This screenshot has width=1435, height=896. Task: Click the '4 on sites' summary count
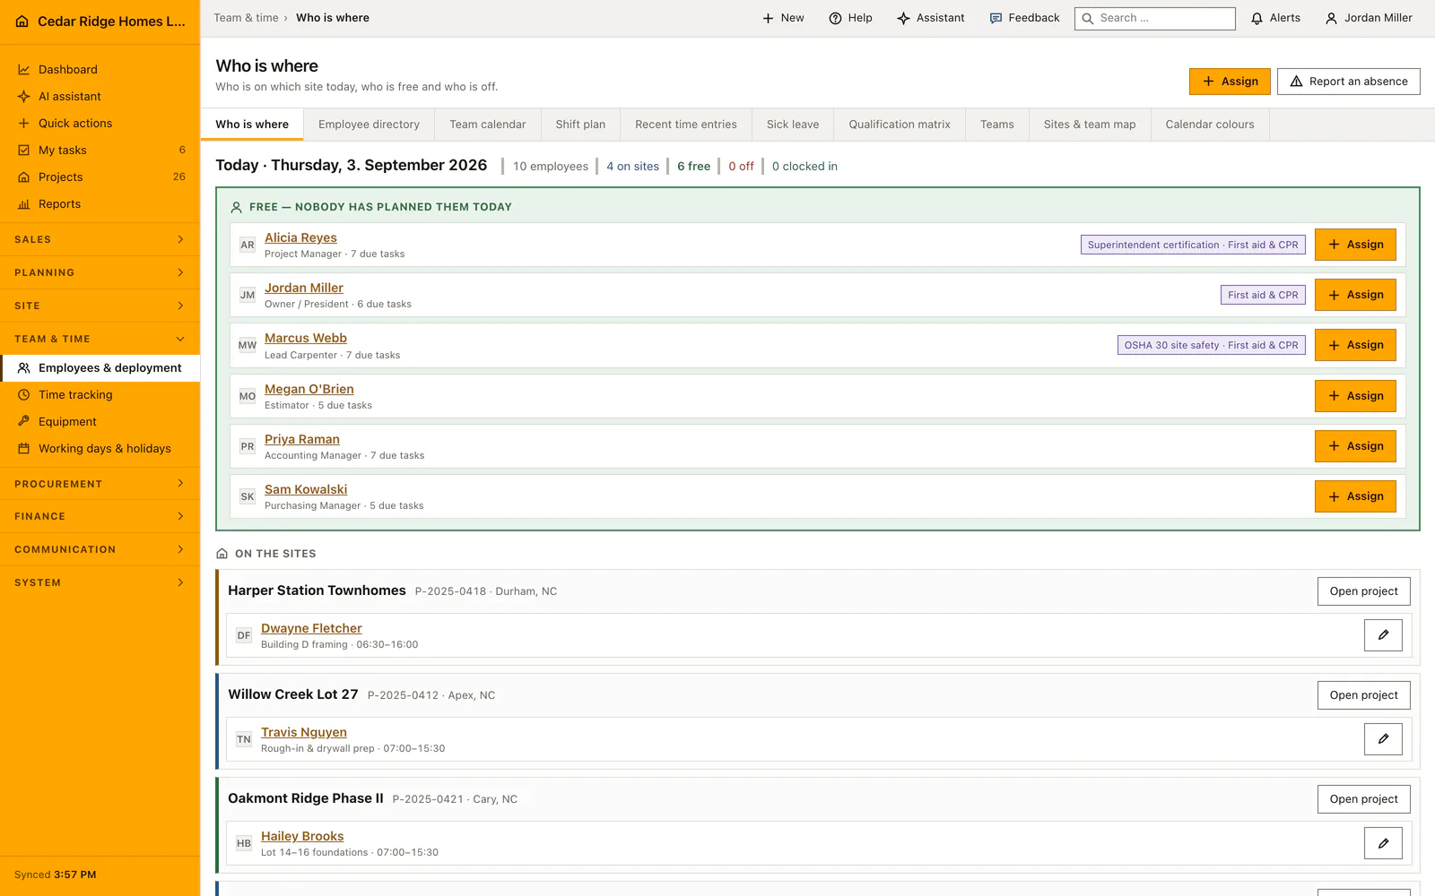(632, 166)
